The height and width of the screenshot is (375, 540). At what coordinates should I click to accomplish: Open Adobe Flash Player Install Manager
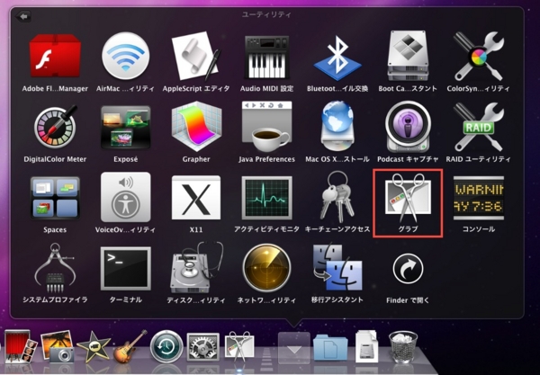55,56
